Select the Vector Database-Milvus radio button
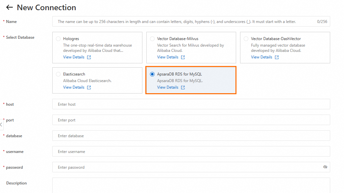The image size is (344, 193). pos(152,39)
